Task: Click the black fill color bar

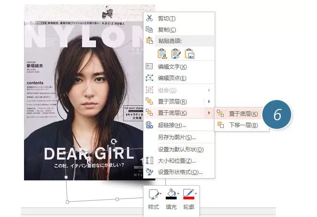Action: pos(171,198)
